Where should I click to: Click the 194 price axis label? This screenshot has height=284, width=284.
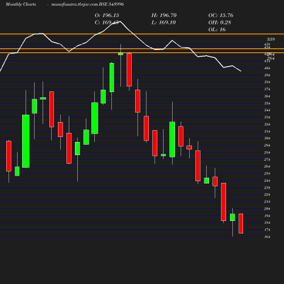click(x=267, y=216)
